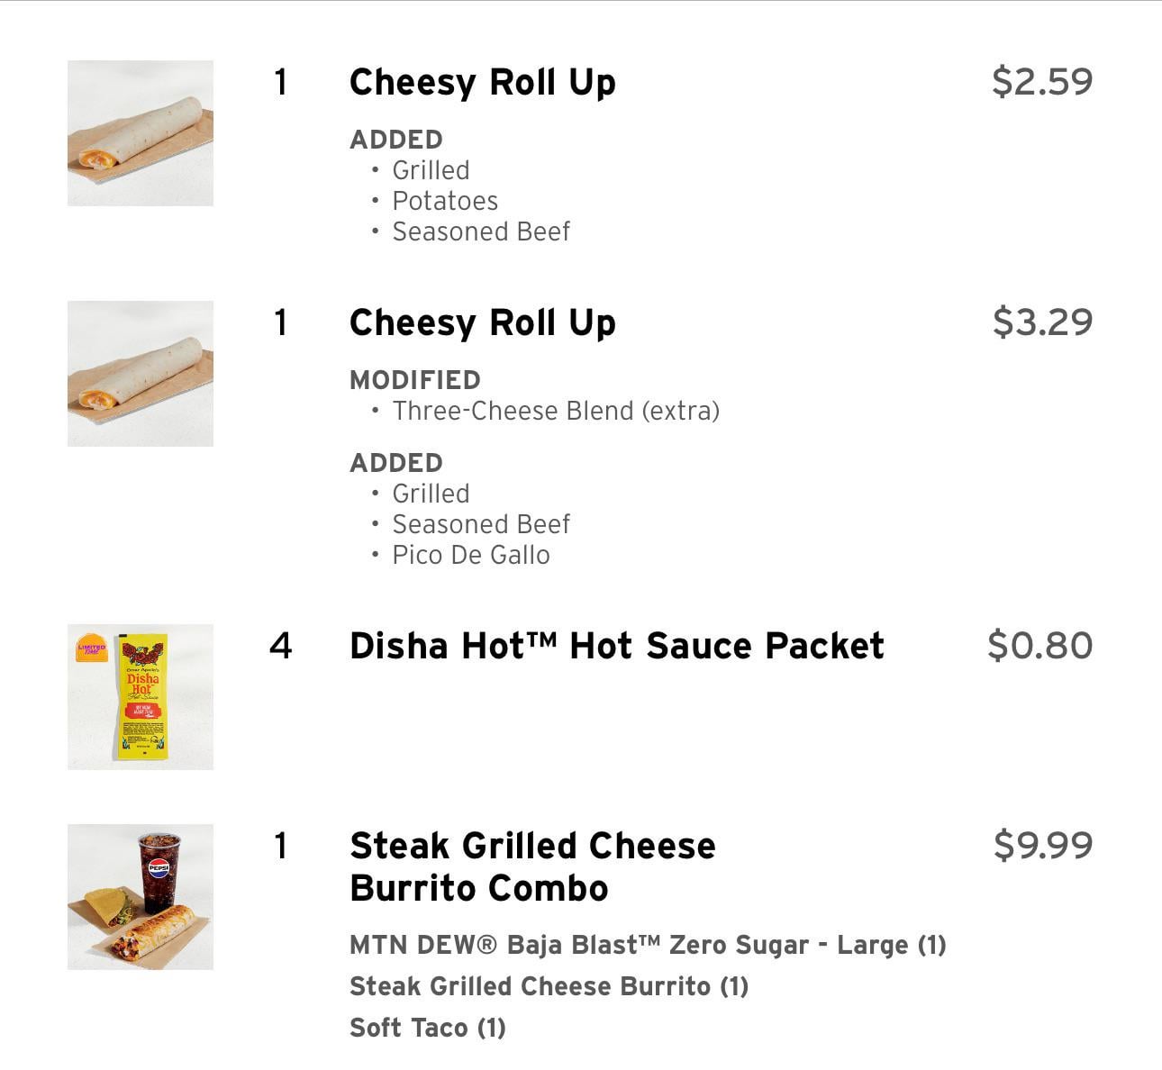The width and height of the screenshot is (1162, 1070).
Task: Click the Soft Taco (1) combo item
Action: tap(428, 1028)
